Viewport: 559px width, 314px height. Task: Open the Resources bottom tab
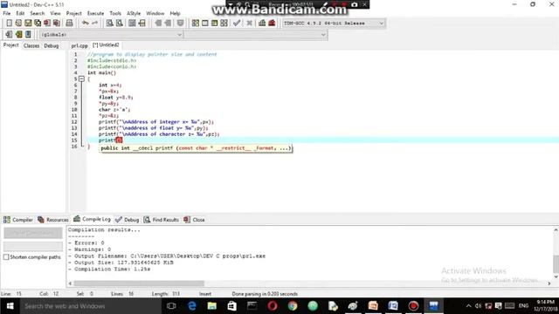click(x=52, y=220)
